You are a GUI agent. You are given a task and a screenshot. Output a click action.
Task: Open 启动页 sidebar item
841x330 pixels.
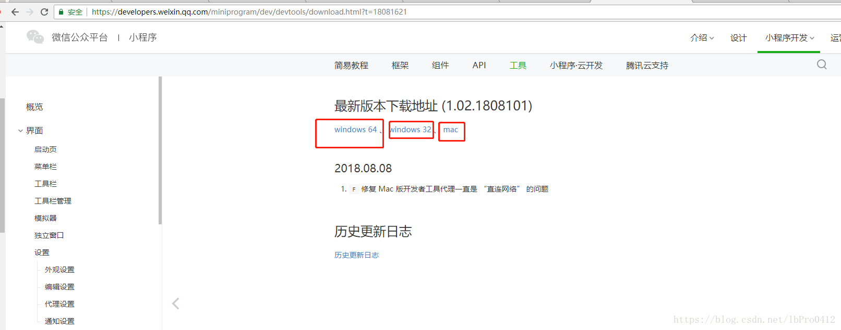pyautogui.click(x=45, y=149)
